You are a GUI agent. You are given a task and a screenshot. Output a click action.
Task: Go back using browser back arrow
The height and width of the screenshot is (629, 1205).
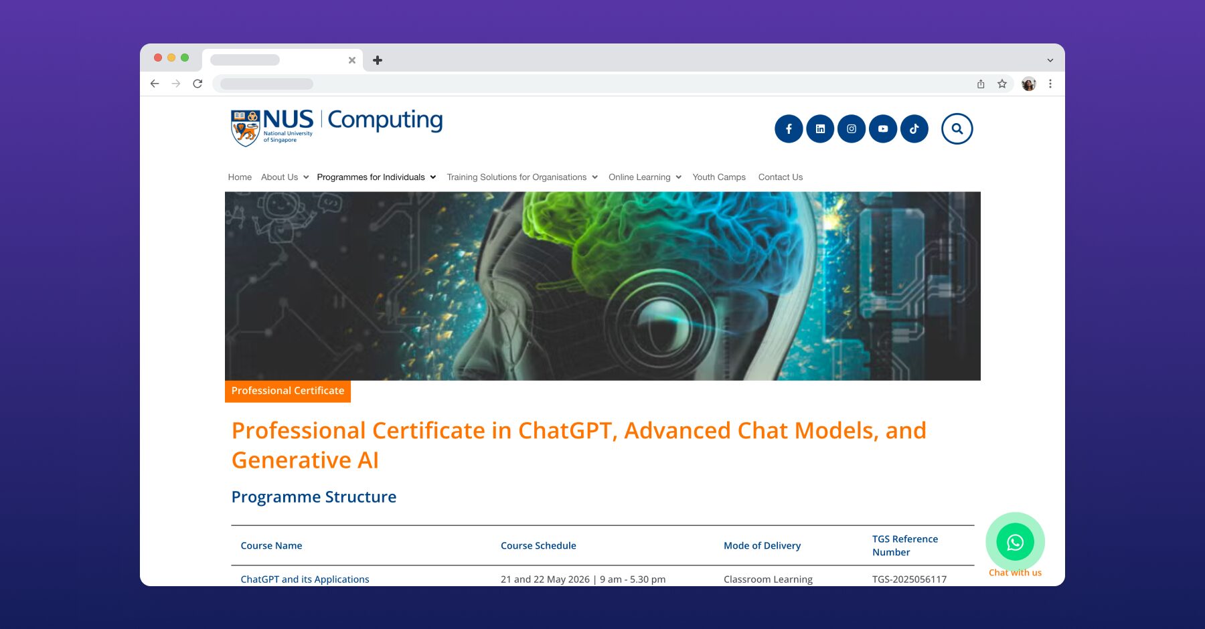pos(155,84)
